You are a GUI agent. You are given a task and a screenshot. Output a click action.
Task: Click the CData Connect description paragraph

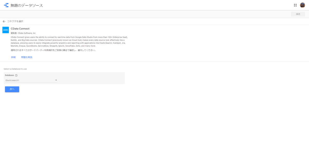coord(69,42)
